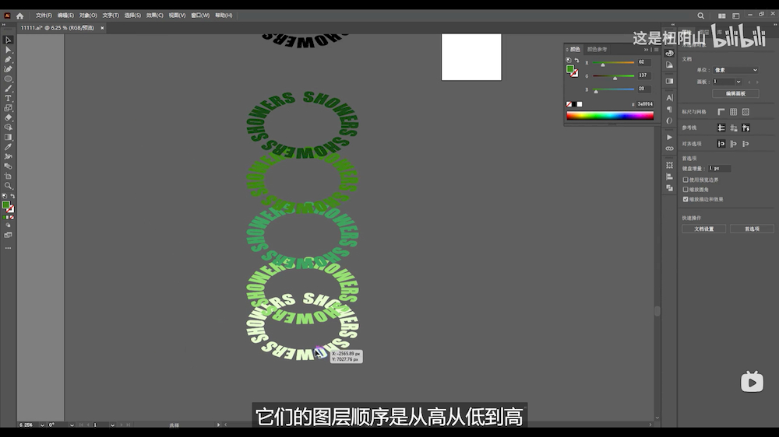The image size is (779, 437).
Task: Toggle smart guides button
Action: point(746,128)
